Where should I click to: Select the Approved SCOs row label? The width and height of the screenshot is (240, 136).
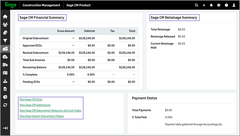32,46
